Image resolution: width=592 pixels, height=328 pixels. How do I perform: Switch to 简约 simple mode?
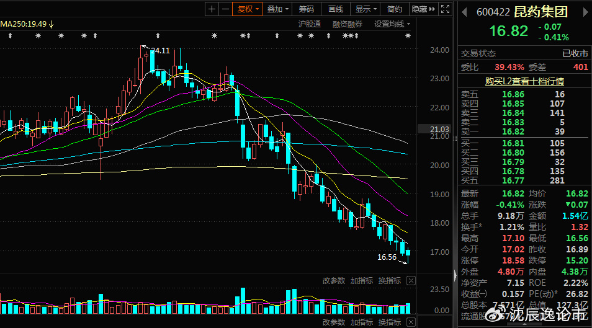tap(395, 9)
